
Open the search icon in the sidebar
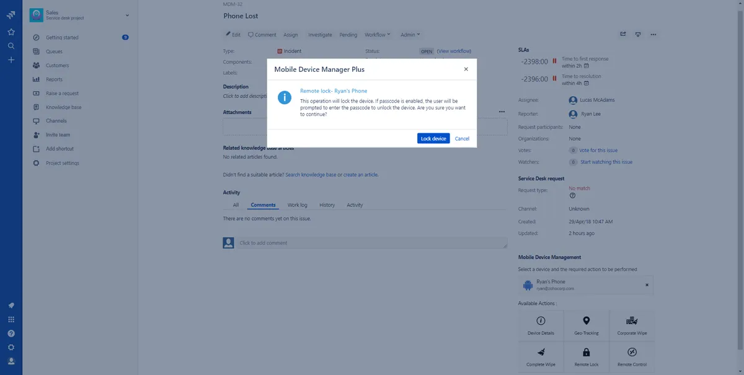(x=11, y=46)
